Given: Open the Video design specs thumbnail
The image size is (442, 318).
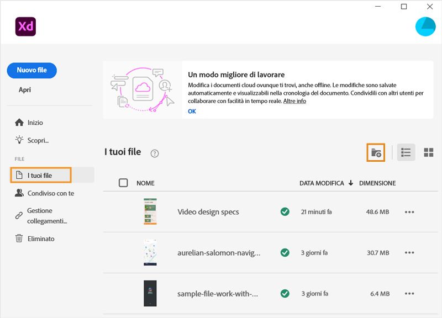Looking at the screenshot, I should coord(150,211).
